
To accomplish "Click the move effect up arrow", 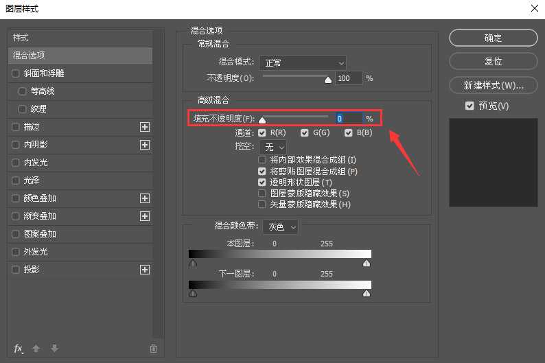I will 36,348.
